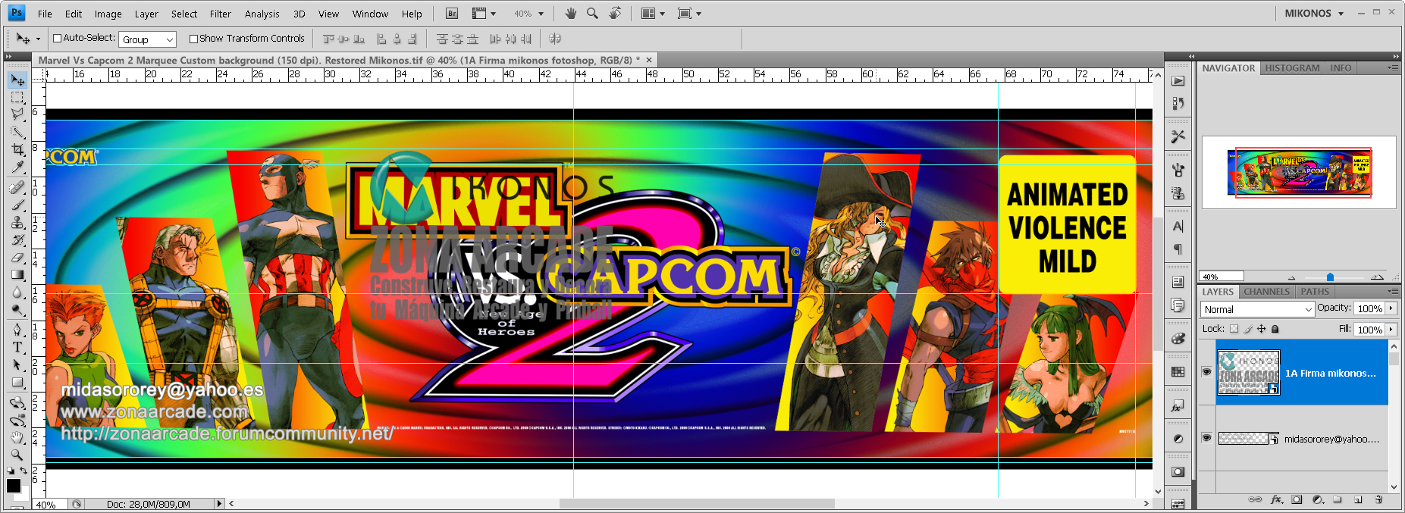Open the Auto-Select Group dropdown
Screen dimensions: 1405x513
(x=148, y=39)
